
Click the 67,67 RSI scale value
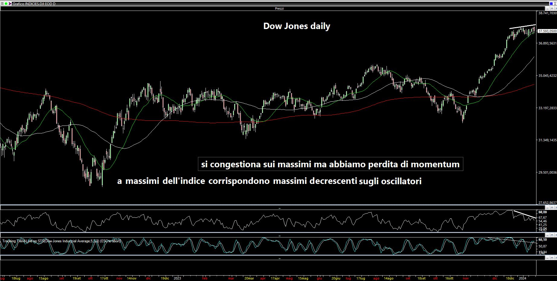pyautogui.click(x=542, y=217)
